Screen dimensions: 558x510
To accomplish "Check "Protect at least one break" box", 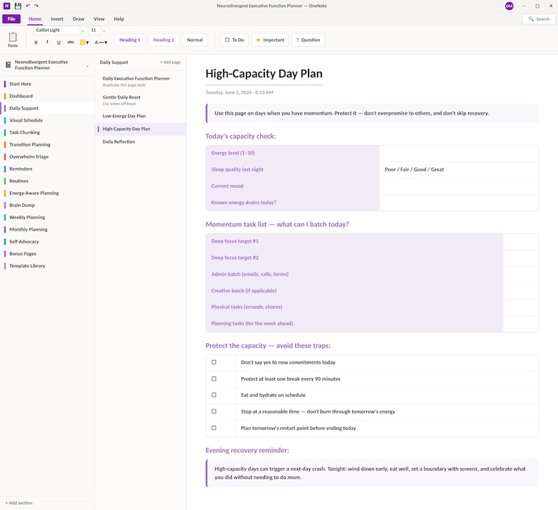I will (x=214, y=378).
